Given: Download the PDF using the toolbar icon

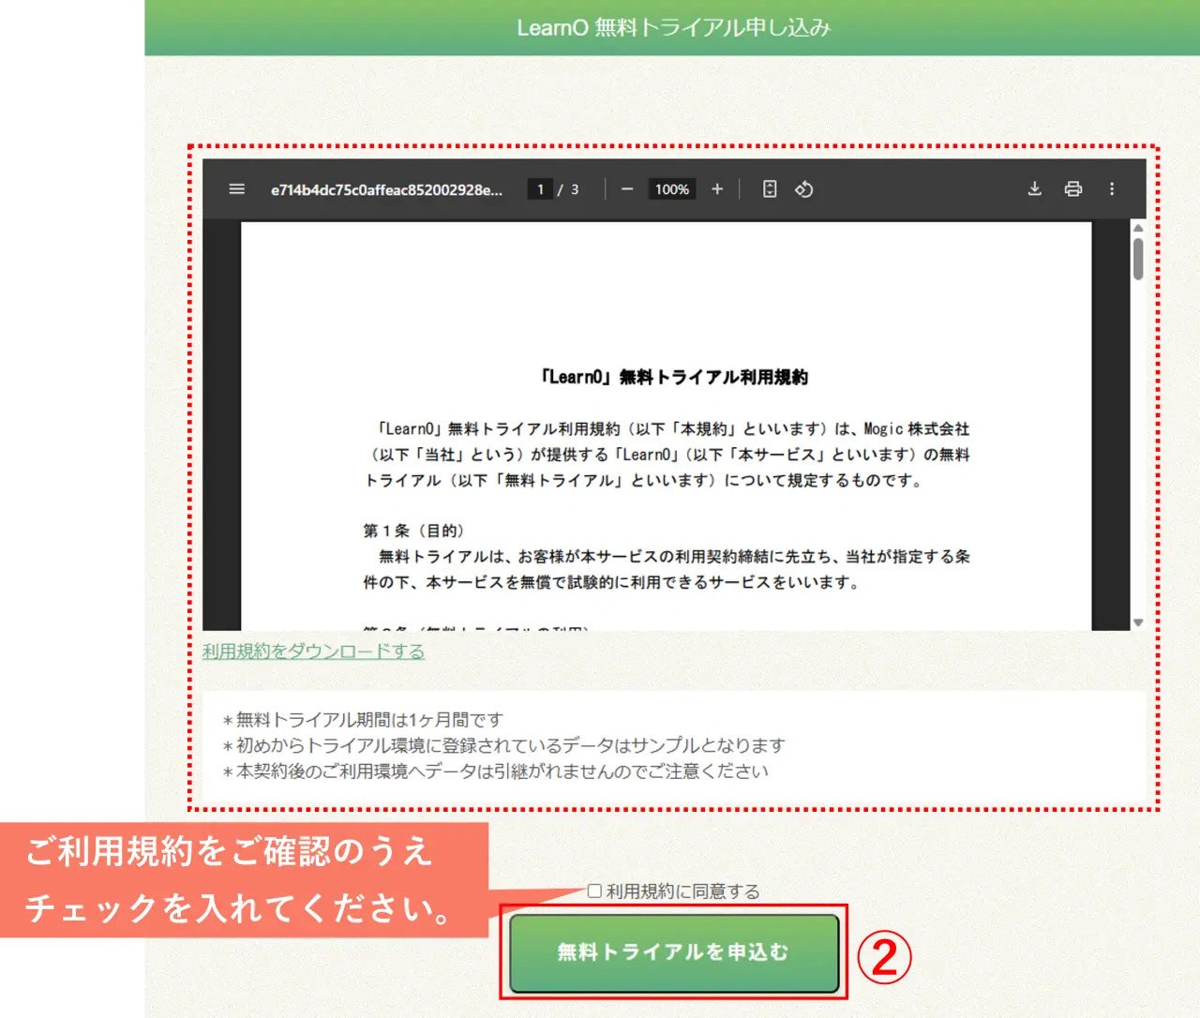Looking at the screenshot, I should click(x=1035, y=189).
